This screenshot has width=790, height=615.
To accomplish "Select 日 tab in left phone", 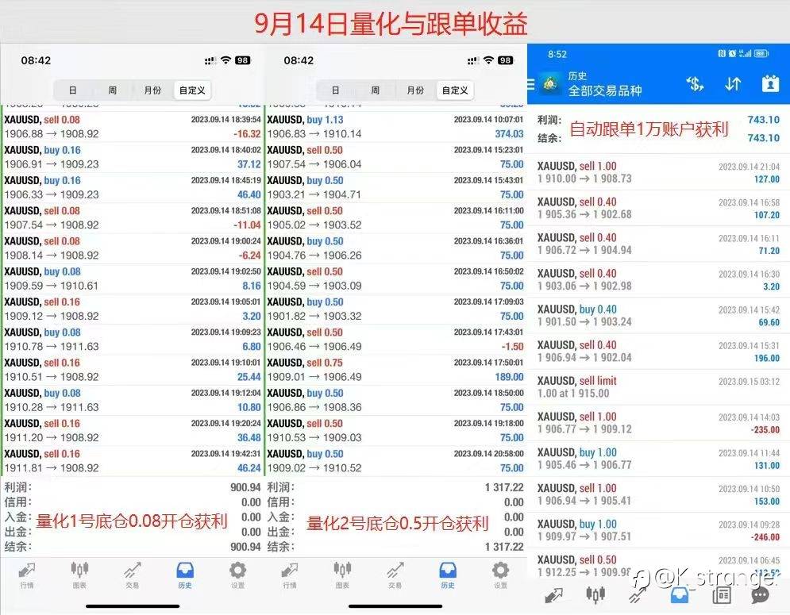I will coord(72,90).
